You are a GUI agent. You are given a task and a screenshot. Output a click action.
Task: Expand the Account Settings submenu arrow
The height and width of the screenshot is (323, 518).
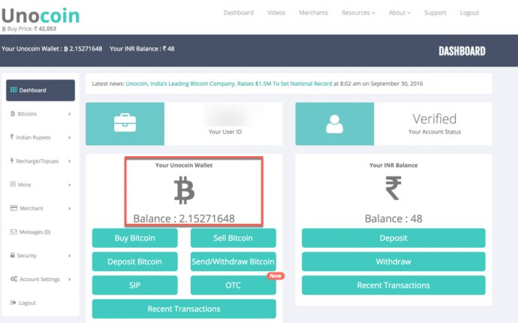(x=70, y=279)
